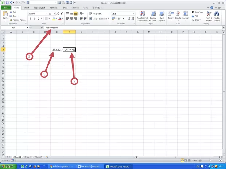Click the Save icon in quick access
226x169 pixels.
[7, 3]
